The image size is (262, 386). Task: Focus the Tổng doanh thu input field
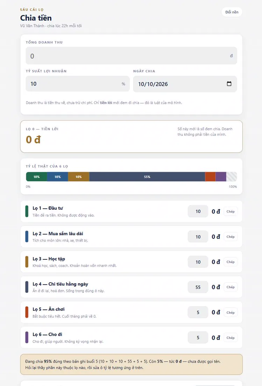131,55
